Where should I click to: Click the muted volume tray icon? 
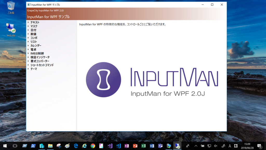216,146
